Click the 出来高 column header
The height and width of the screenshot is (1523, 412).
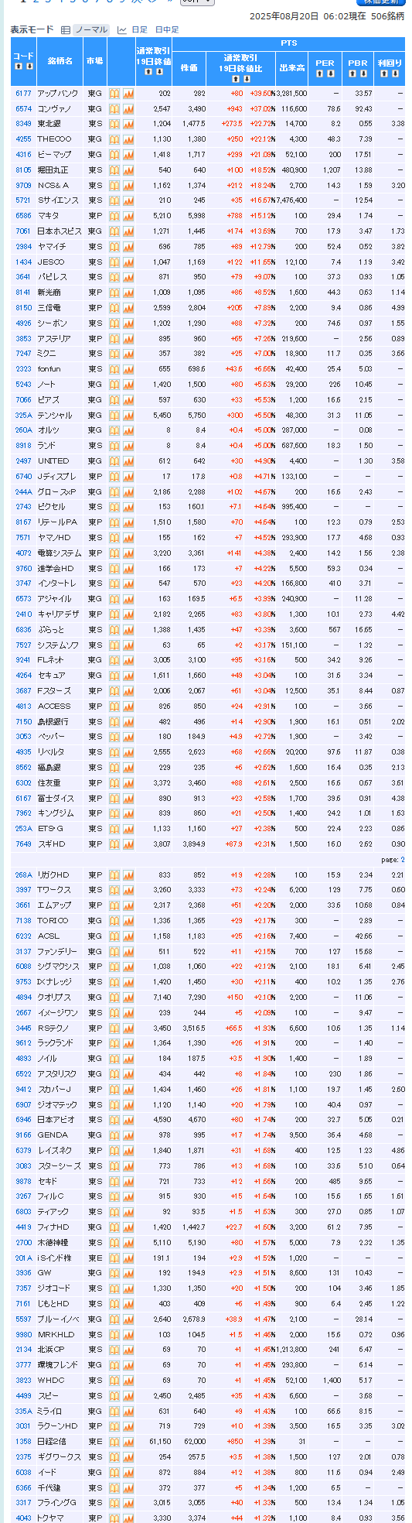click(292, 68)
